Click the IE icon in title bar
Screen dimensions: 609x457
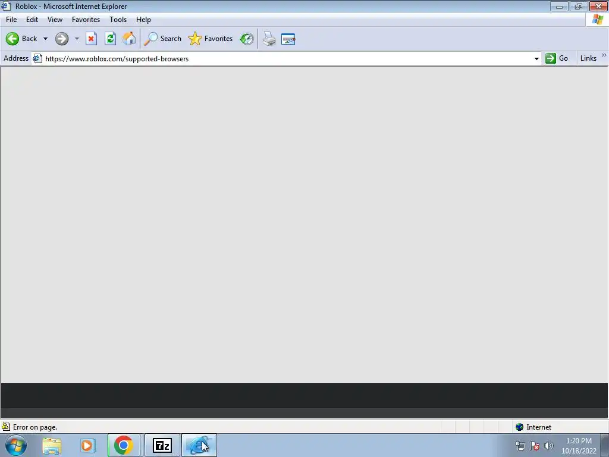pyautogui.click(x=6, y=6)
